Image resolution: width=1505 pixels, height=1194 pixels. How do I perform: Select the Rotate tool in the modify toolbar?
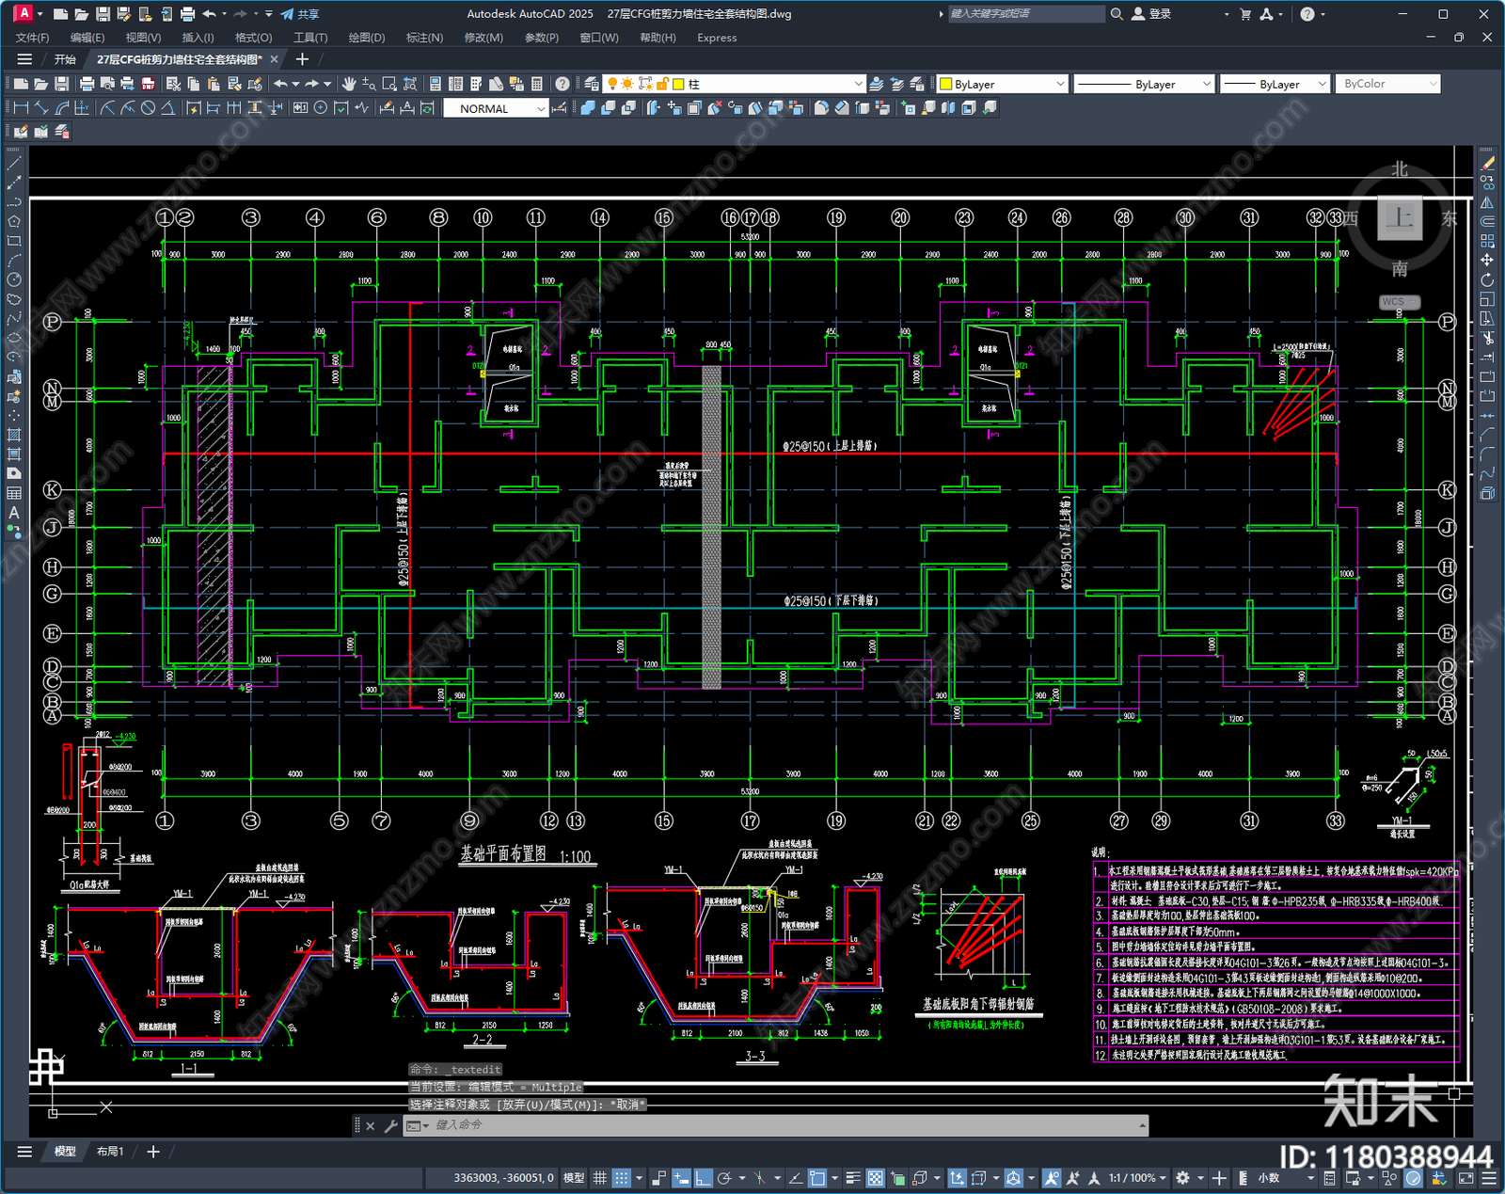[1487, 279]
